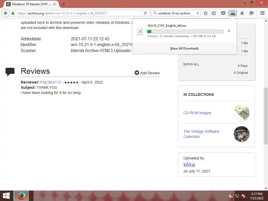Click the CD-ROM Images thumbnail
Viewport: 268px width, 201px height.
[242, 113]
